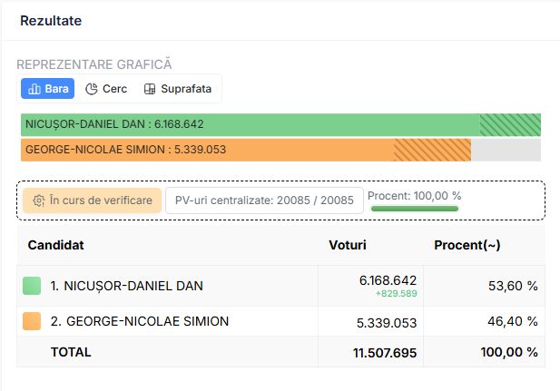This screenshot has height=391, width=560.
Task: Switch to the Suprafata chart view
Action: (178, 89)
